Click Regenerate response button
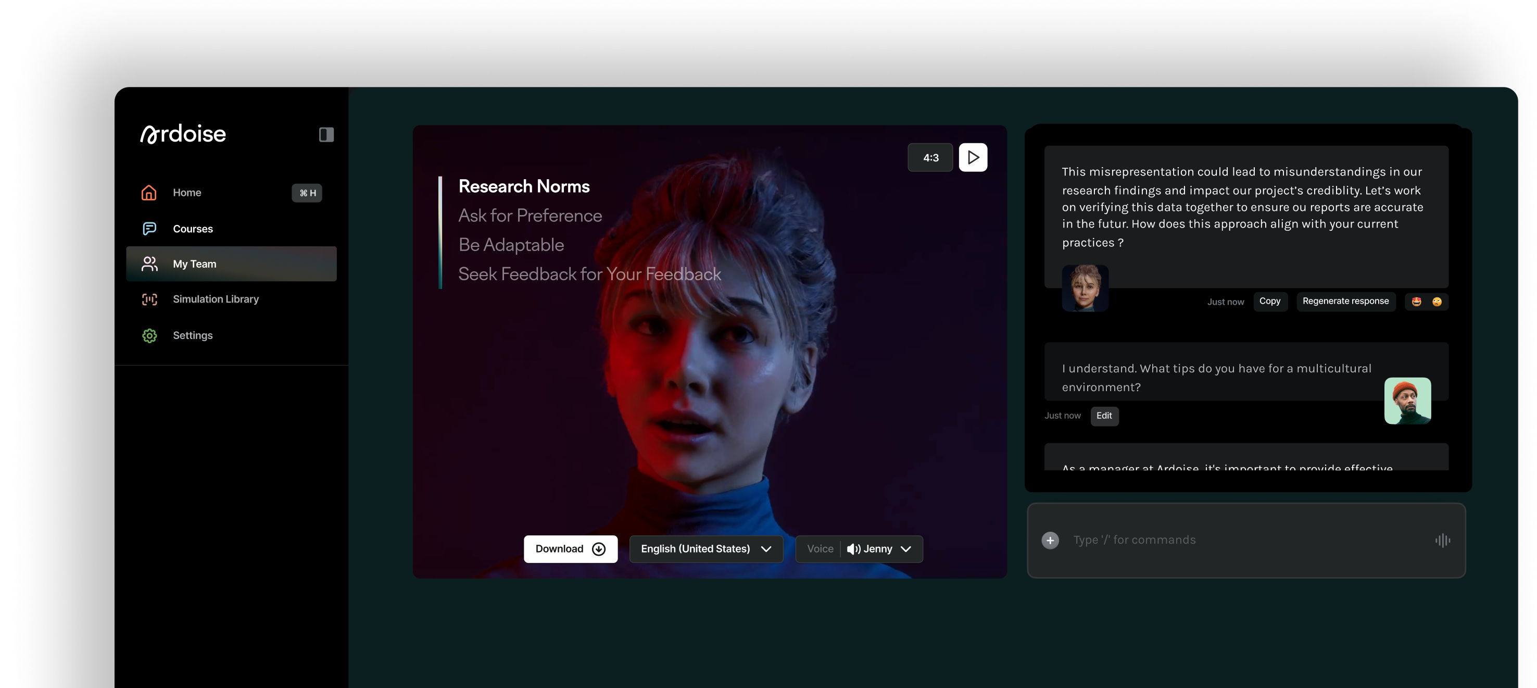The image size is (1537, 688). point(1345,302)
